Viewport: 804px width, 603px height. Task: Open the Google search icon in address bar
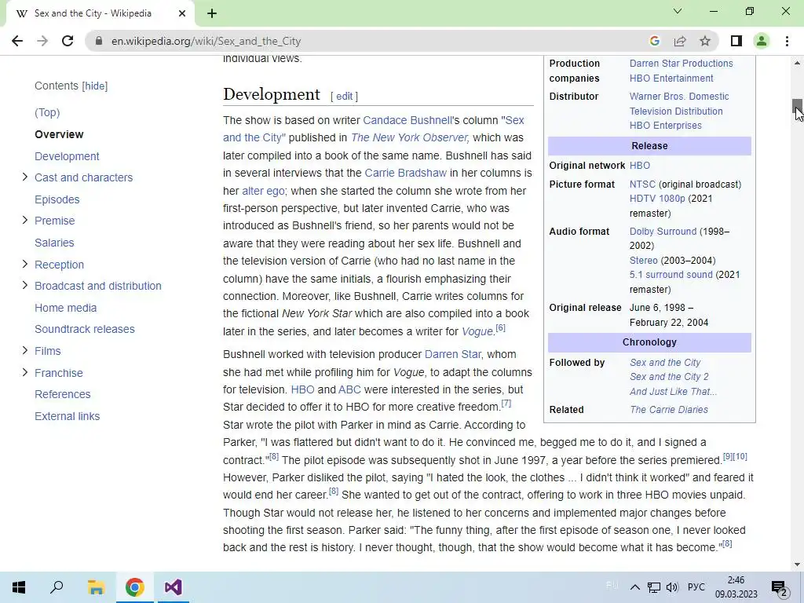tap(654, 41)
